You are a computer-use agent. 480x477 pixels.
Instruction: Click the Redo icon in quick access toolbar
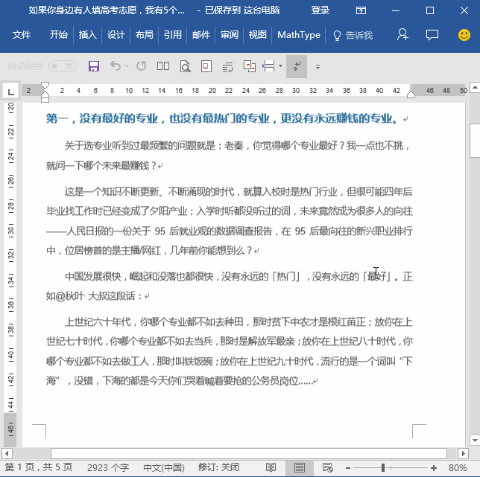141,66
